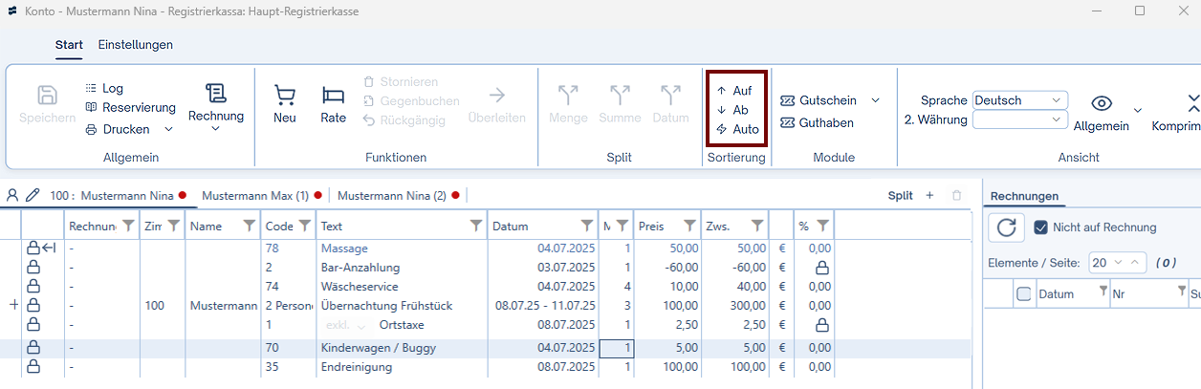Click the filter icon in Text column header
Screen dimensions: 1201x389
475,227
